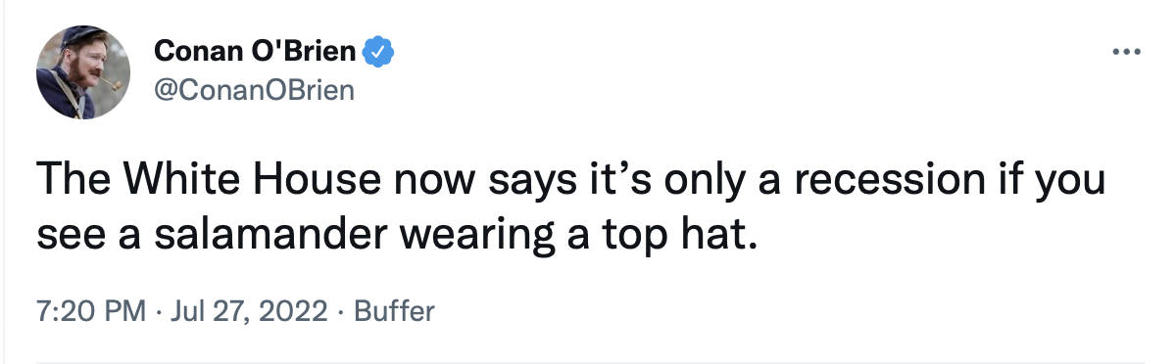This screenshot has width=1176, height=364.
Task: Click the Jul 27, 2022 date
Action: pyautogui.click(x=248, y=312)
